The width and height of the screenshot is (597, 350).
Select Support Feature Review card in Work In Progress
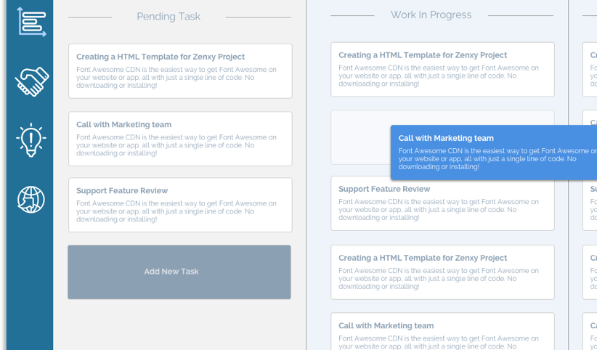pos(442,204)
